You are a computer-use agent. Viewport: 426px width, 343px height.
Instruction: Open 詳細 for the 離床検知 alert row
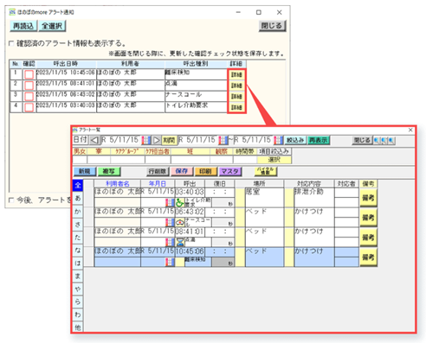tap(236, 75)
